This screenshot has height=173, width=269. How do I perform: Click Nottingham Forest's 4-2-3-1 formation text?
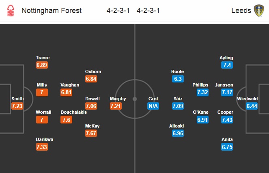(x=118, y=11)
